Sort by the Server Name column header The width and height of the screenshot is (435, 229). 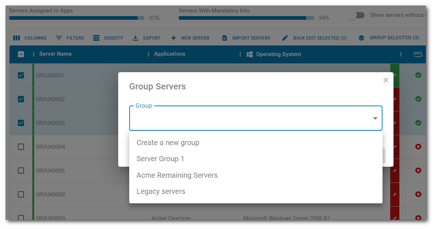tap(55, 54)
